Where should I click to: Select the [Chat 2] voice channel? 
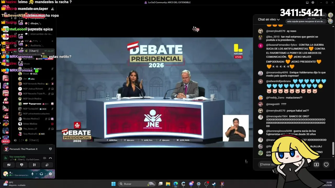pos(34,140)
